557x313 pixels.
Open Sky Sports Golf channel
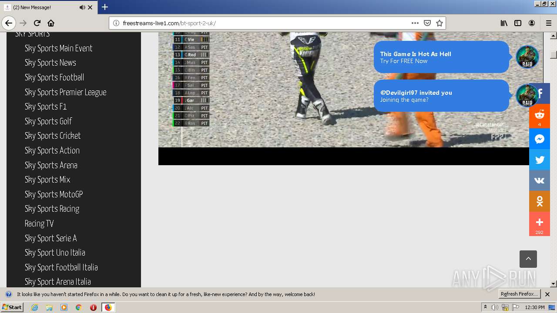coord(48,121)
